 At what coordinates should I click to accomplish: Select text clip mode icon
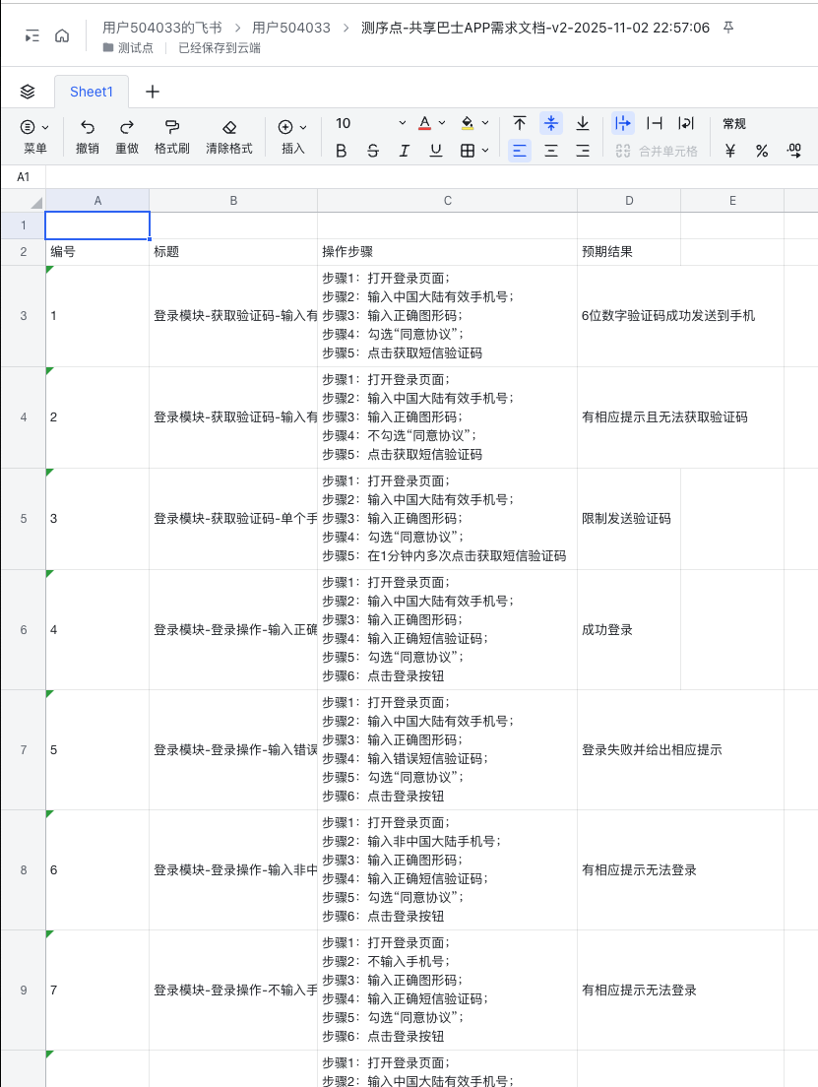[654, 123]
